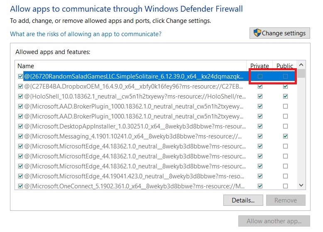Toggle Private checkbox for HoloShell row

pyautogui.click(x=260, y=96)
